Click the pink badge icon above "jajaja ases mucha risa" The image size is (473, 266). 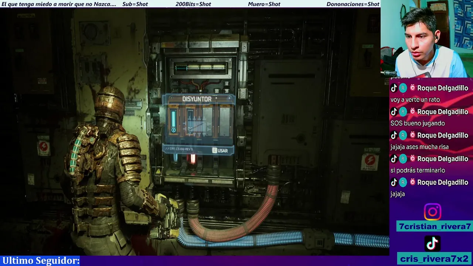(412, 135)
